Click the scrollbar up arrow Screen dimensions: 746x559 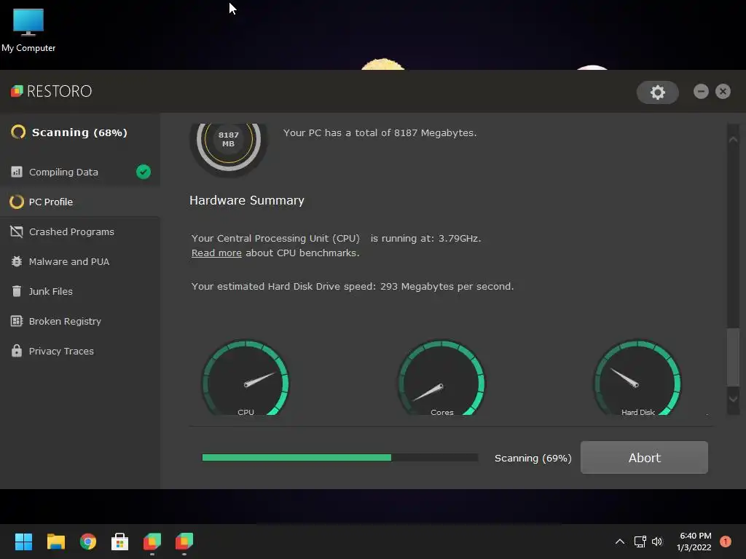[733, 139]
